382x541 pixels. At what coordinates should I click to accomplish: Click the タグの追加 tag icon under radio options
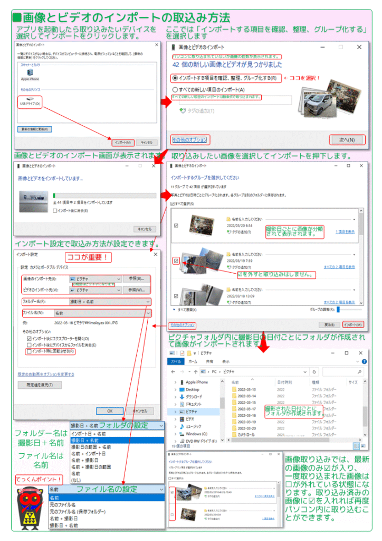183,110
